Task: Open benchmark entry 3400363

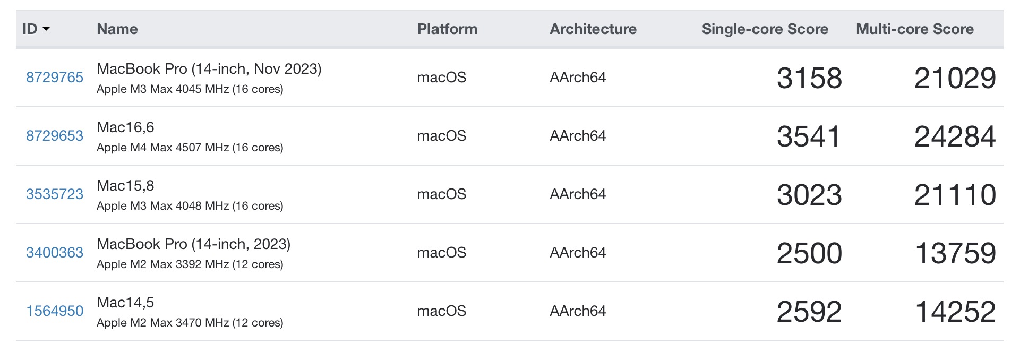Action: [55, 253]
